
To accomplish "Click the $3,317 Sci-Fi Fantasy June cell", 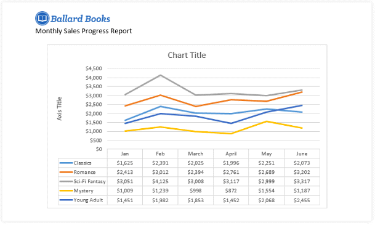I will [x=302, y=181].
